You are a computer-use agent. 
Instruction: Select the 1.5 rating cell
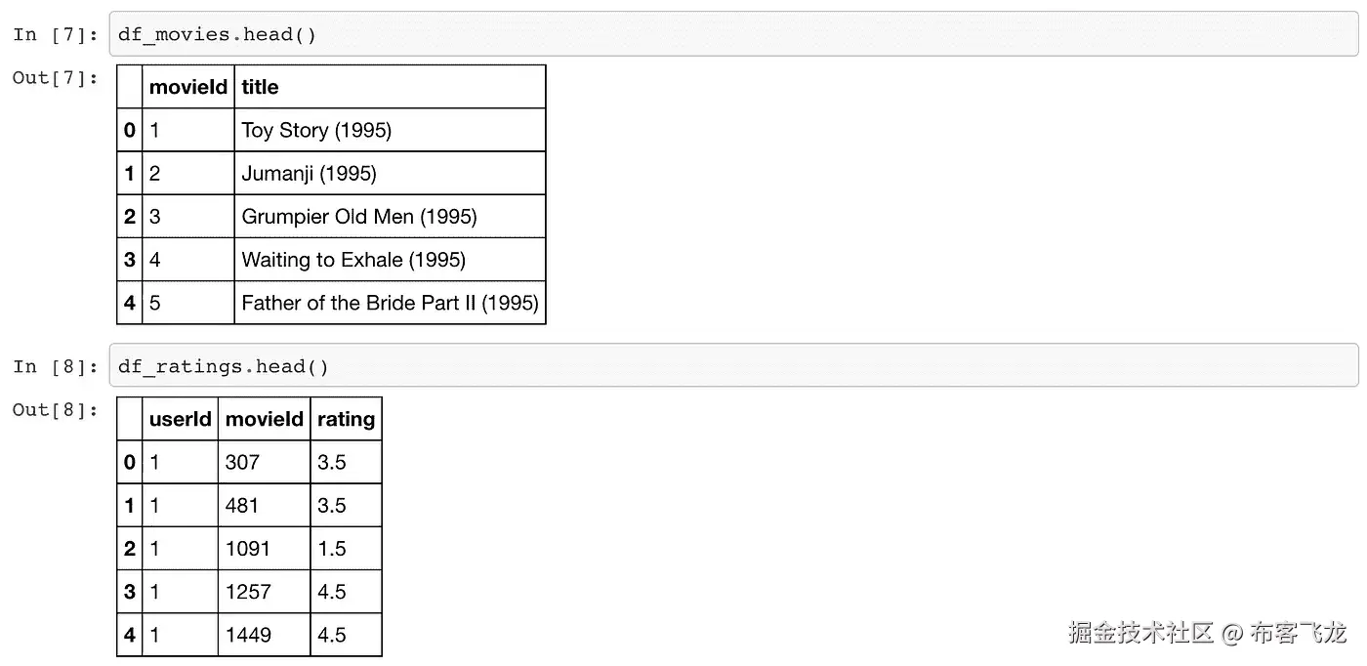333,549
